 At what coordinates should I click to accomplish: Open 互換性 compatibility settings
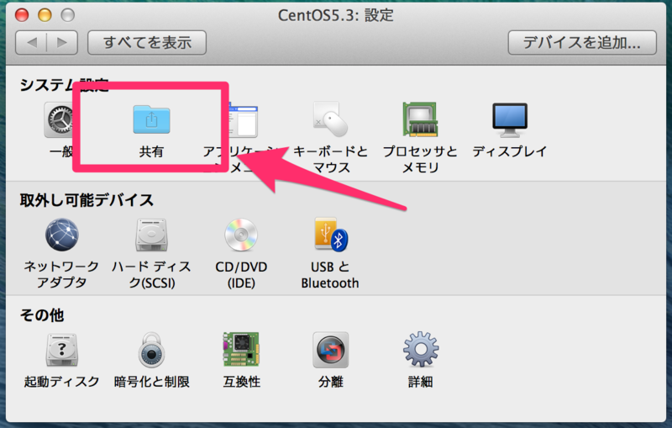point(241,349)
